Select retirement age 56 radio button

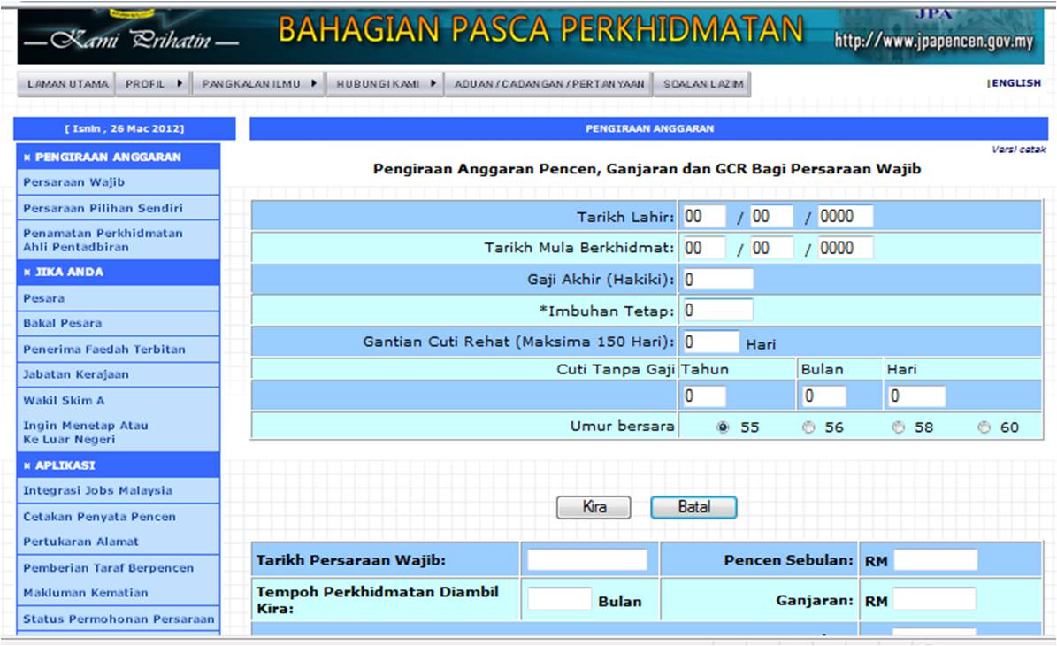click(x=808, y=427)
